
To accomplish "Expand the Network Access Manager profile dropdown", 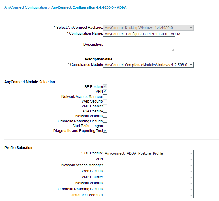I will pos(148,165).
